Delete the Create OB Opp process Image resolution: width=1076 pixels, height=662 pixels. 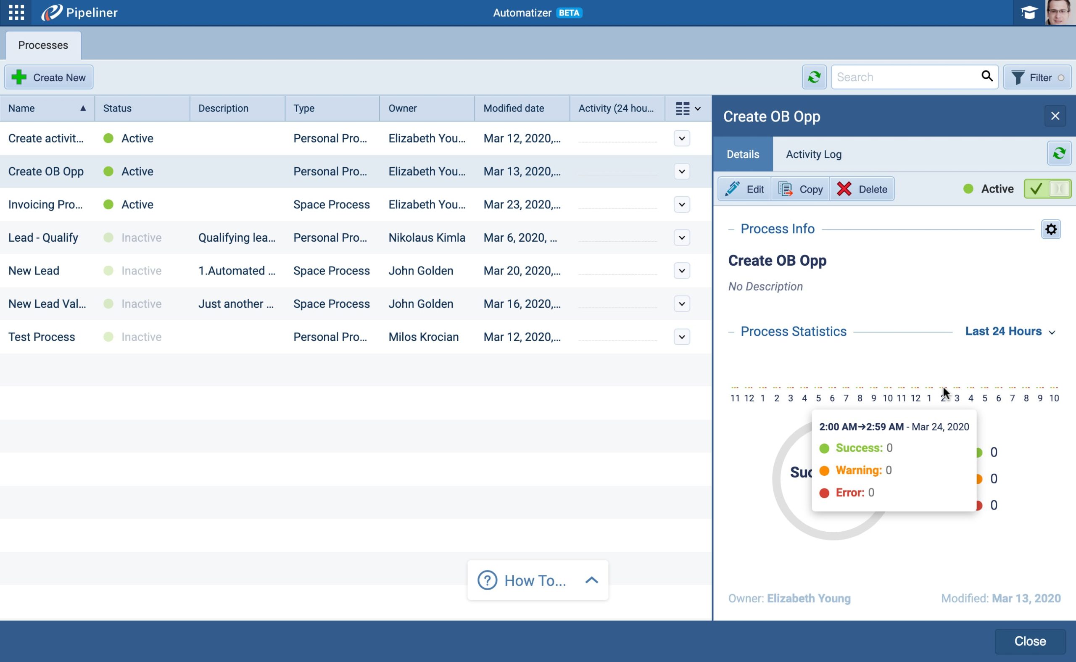coord(862,189)
